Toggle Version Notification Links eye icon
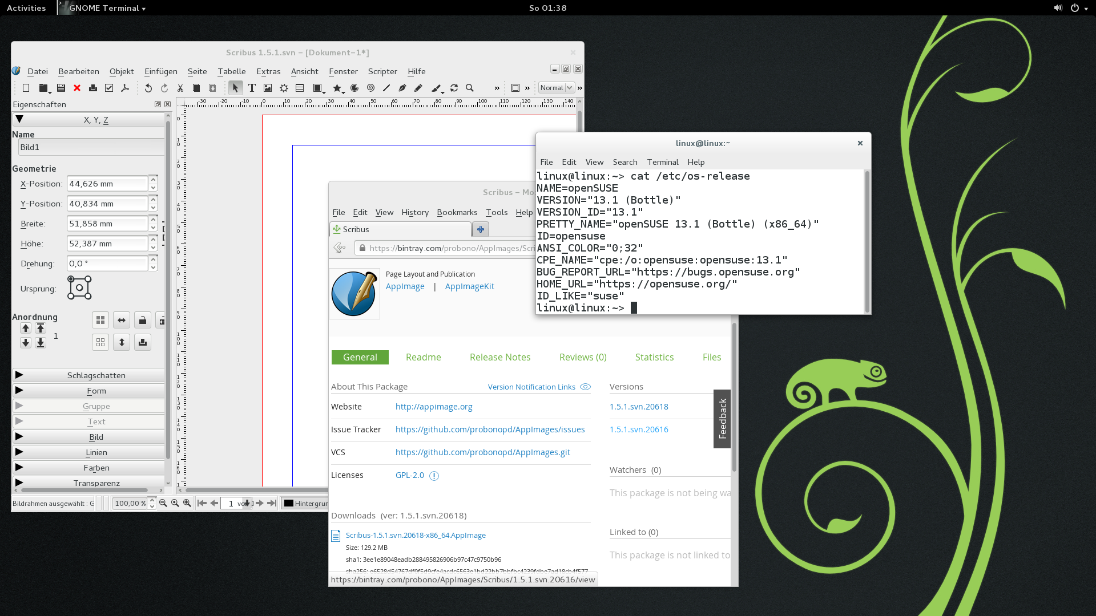 (x=585, y=387)
